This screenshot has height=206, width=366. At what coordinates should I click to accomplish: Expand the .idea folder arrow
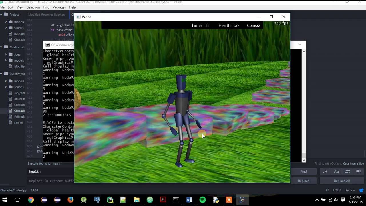click(6, 54)
